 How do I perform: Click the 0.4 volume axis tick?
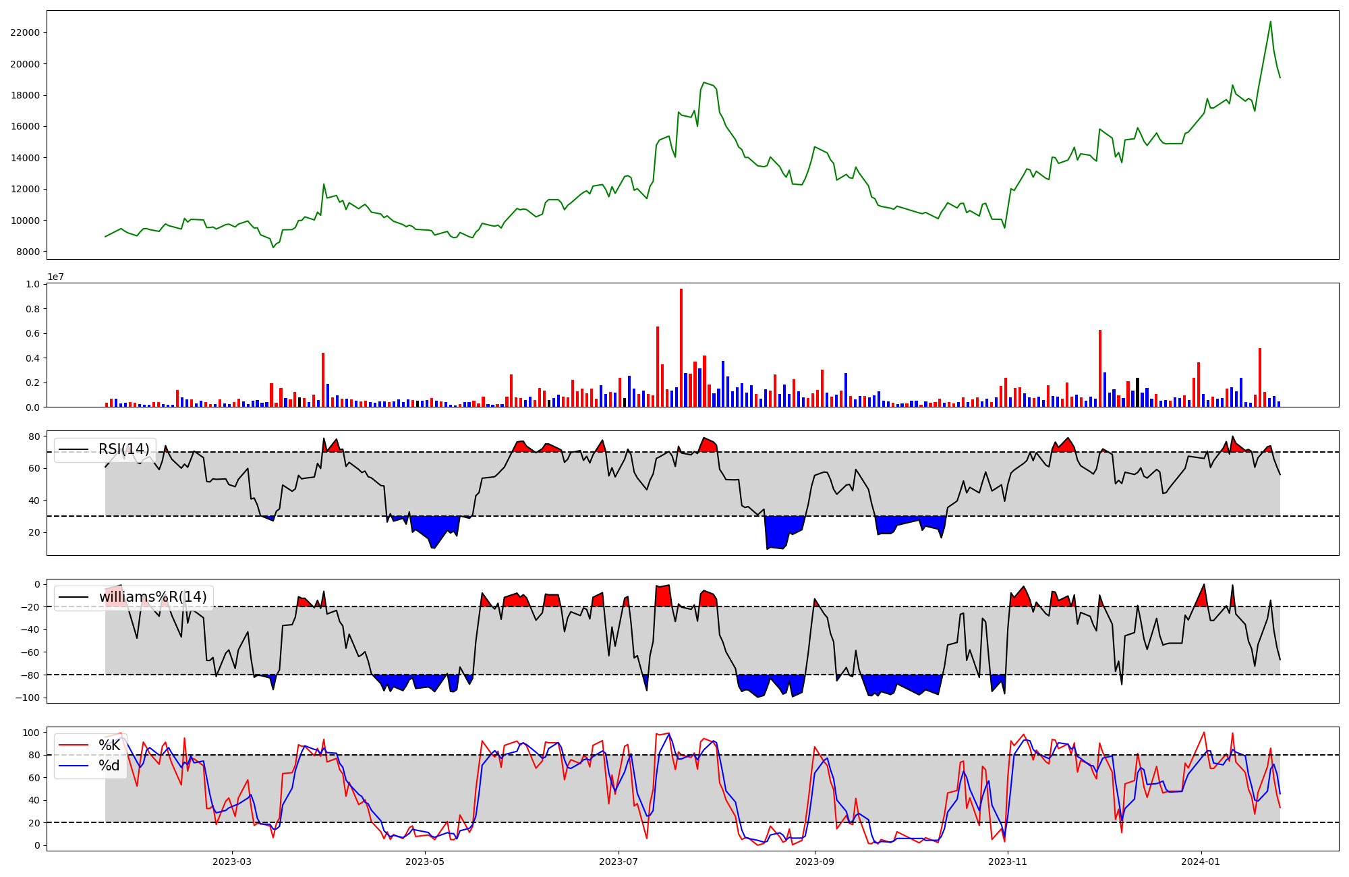click(33, 358)
